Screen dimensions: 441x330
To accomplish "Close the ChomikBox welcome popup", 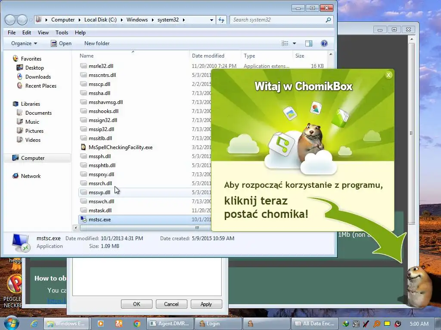I will point(388,75).
